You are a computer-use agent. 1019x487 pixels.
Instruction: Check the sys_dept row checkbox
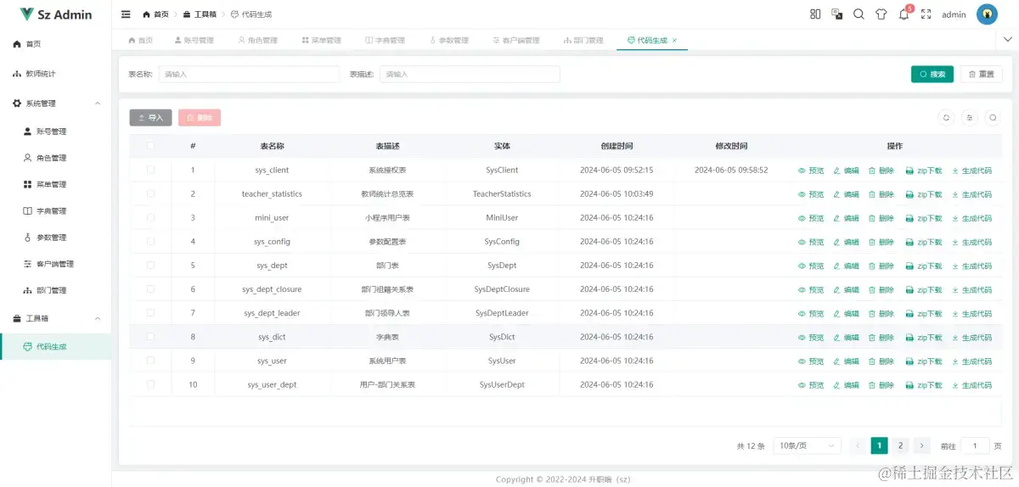[x=150, y=265]
